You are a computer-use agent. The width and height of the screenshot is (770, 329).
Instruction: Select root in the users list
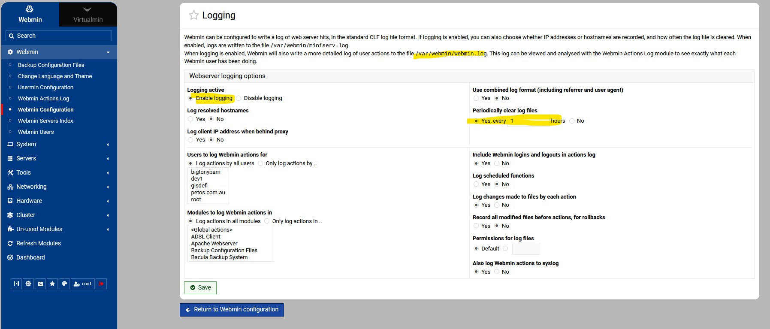click(x=196, y=199)
